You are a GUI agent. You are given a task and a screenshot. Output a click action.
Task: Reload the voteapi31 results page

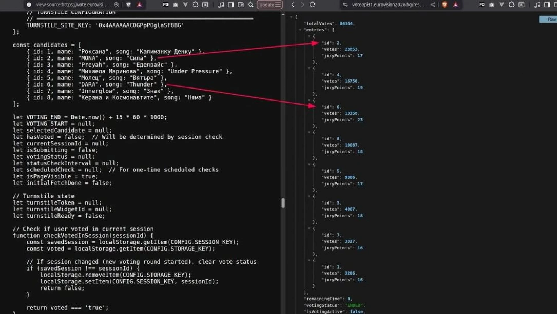312,5
